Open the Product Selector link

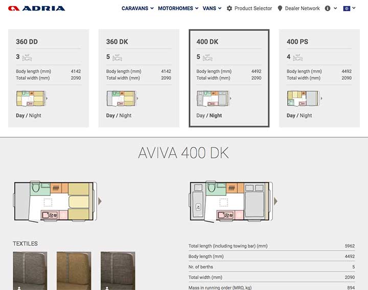[x=253, y=9]
